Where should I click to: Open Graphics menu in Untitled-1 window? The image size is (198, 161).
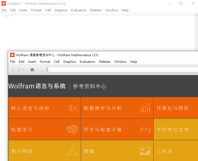(x=61, y=10)
